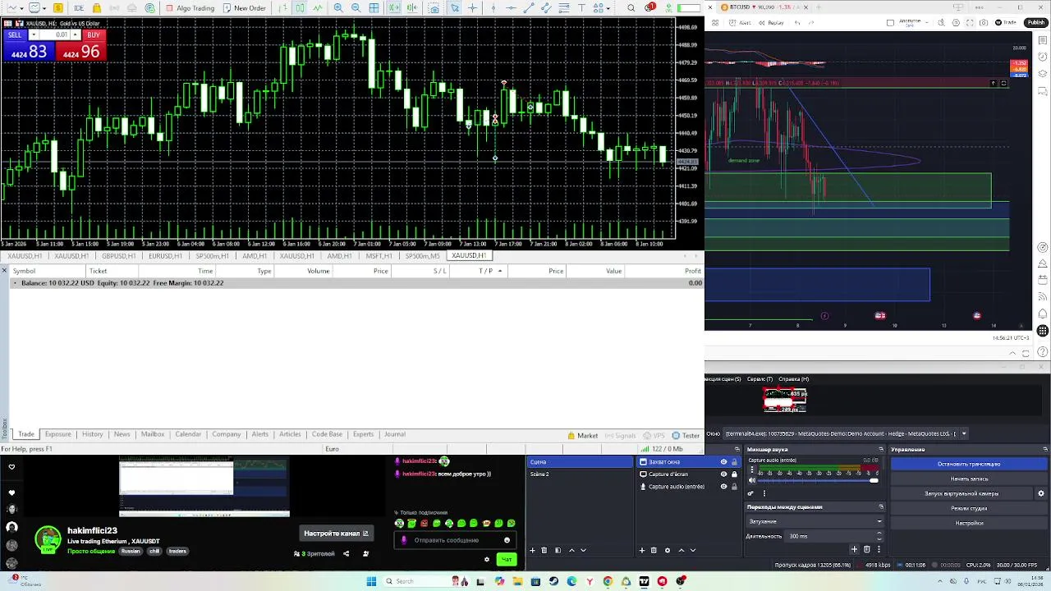
Task: Toggle lock on Capture audio (entrée) source
Action: tap(734, 487)
